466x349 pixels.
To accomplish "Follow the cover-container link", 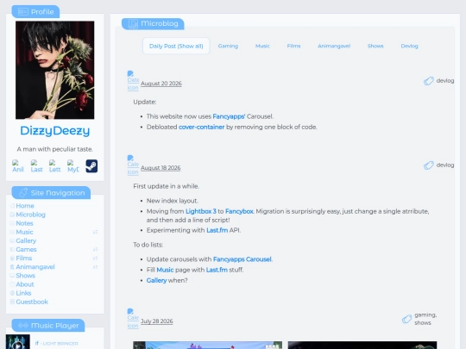I will pos(201,127).
